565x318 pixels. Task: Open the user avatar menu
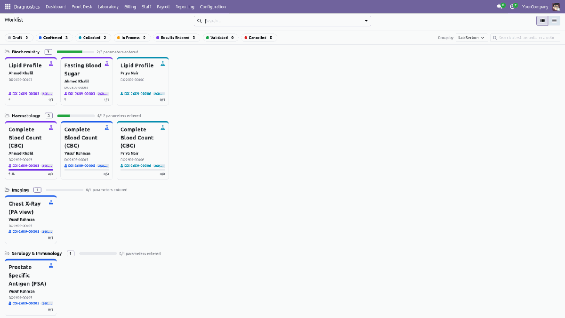point(556,7)
